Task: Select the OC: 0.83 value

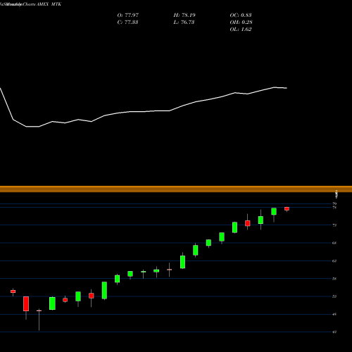Action: click(x=241, y=15)
